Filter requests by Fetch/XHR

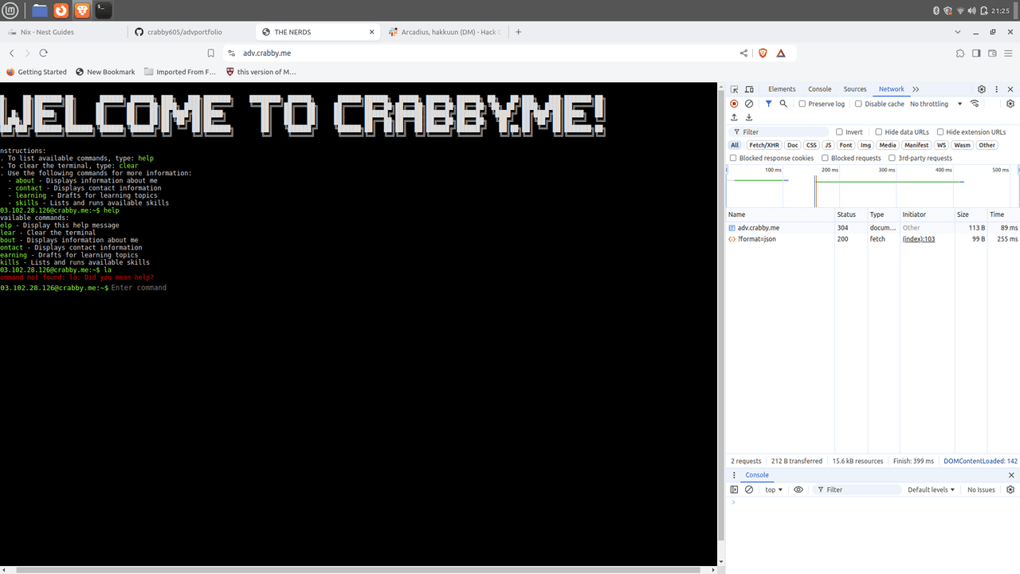coord(764,145)
